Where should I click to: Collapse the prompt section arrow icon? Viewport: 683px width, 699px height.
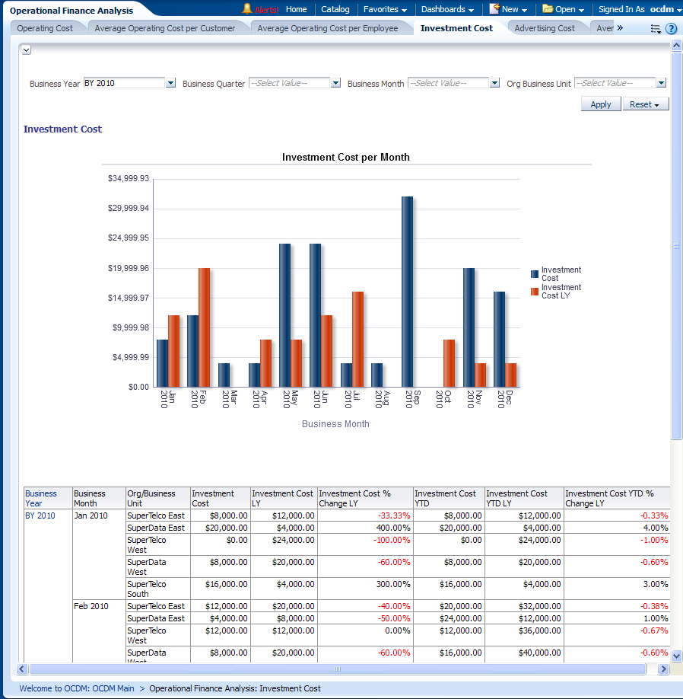26,49
